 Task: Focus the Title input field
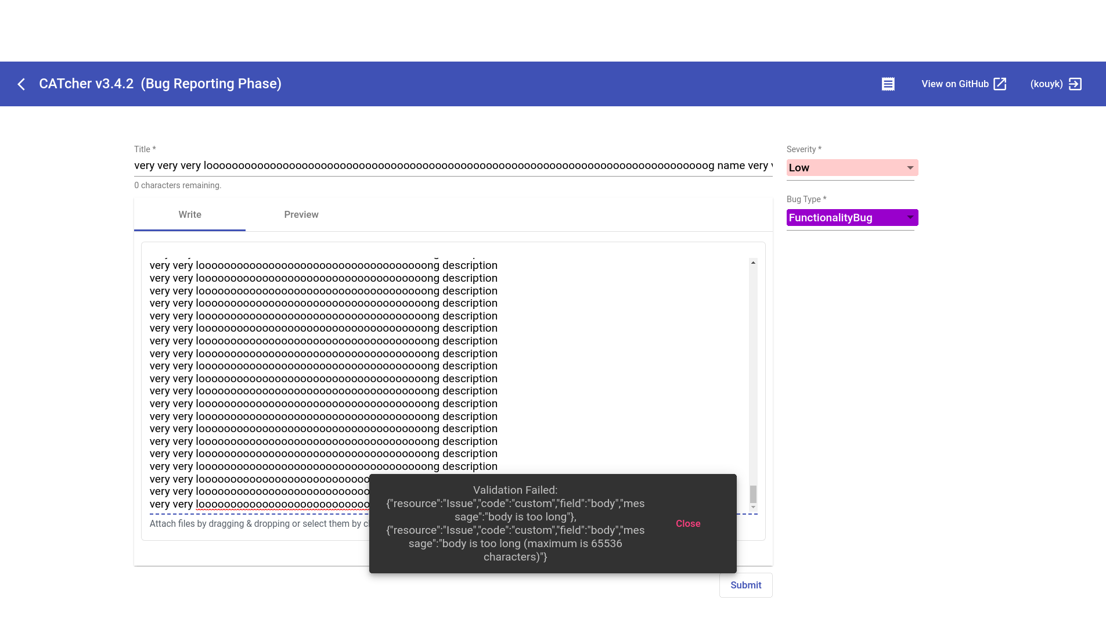point(453,166)
